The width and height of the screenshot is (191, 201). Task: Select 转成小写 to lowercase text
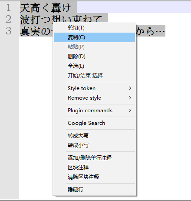(94, 145)
